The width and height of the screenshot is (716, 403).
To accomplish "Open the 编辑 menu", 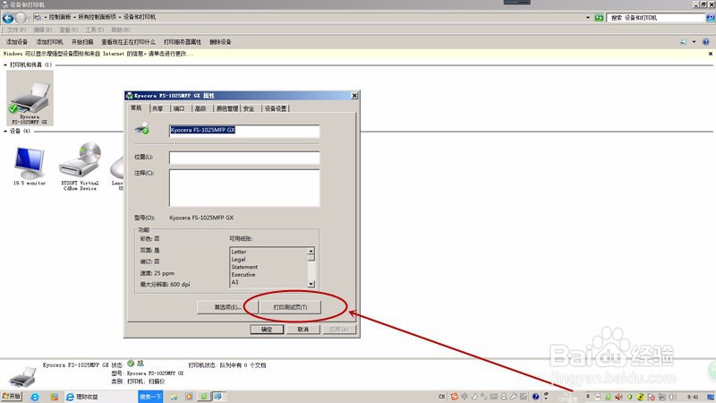I will click(42, 30).
